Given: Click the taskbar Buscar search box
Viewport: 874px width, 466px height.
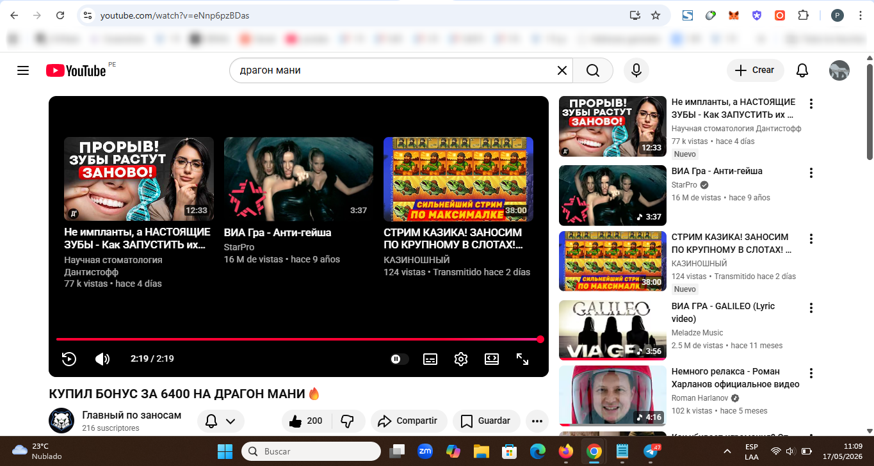Looking at the screenshot, I should (x=311, y=451).
